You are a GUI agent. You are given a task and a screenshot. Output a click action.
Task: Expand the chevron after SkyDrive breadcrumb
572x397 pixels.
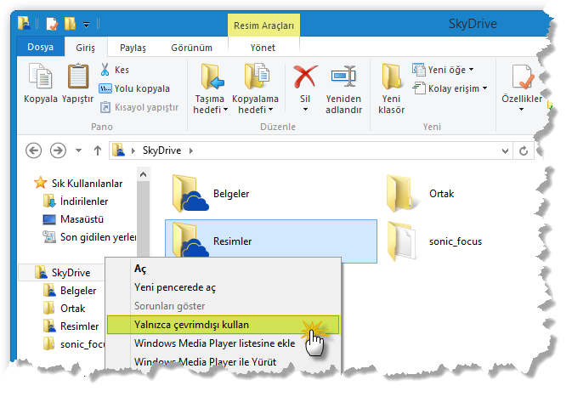click(191, 150)
